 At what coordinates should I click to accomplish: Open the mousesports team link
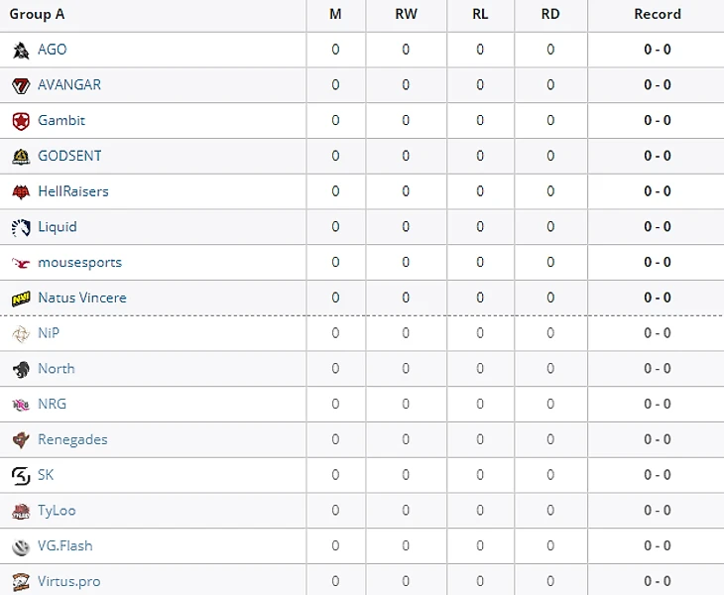click(x=80, y=262)
